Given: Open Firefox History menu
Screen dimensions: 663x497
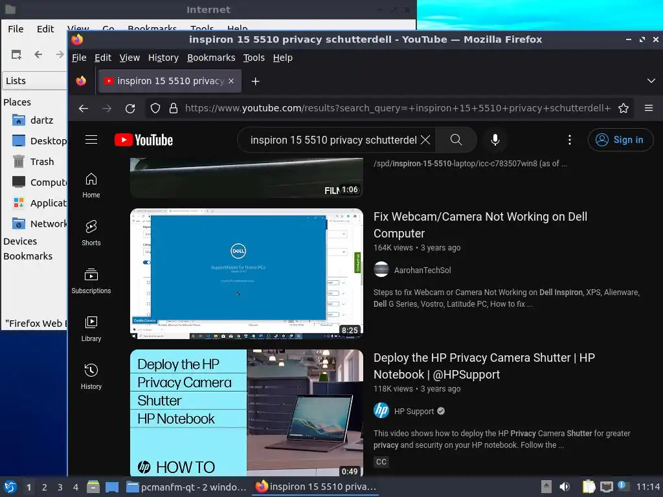Looking at the screenshot, I should point(163,58).
